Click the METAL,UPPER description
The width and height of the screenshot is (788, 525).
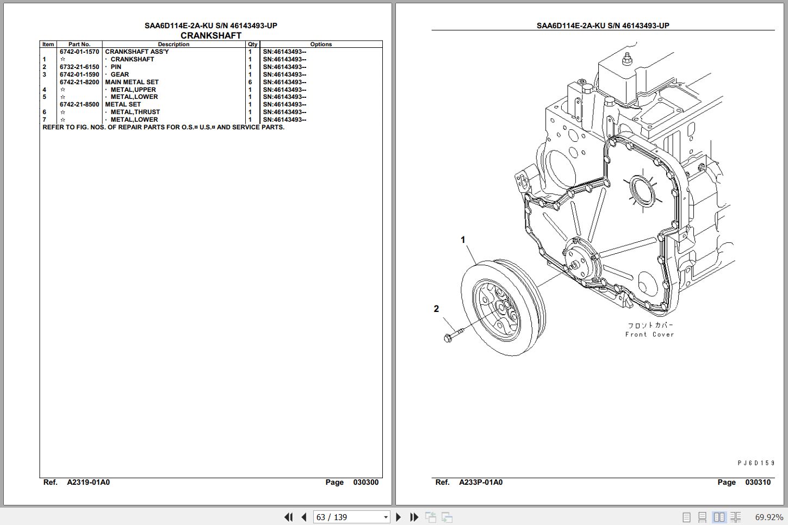point(133,90)
